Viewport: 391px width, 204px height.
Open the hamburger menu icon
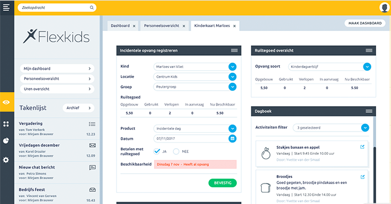click(x=6, y=7)
